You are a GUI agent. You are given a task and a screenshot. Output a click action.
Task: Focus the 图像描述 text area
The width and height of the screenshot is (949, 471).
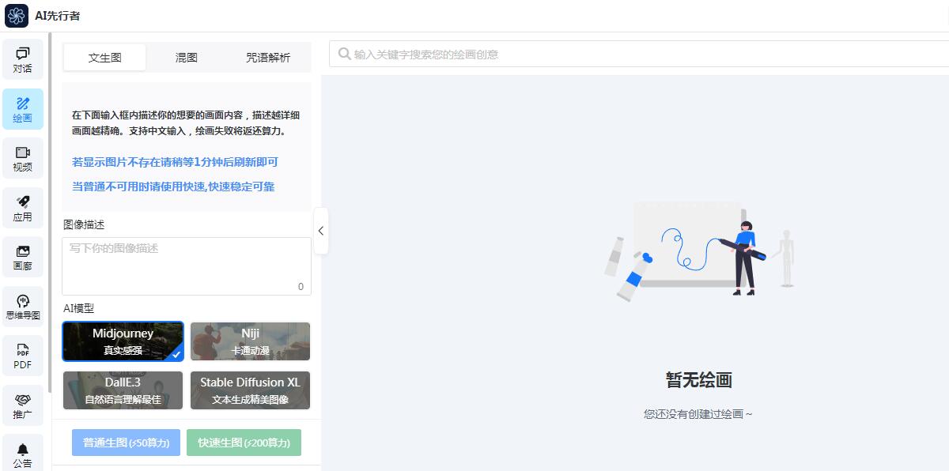tap(187, 266)
